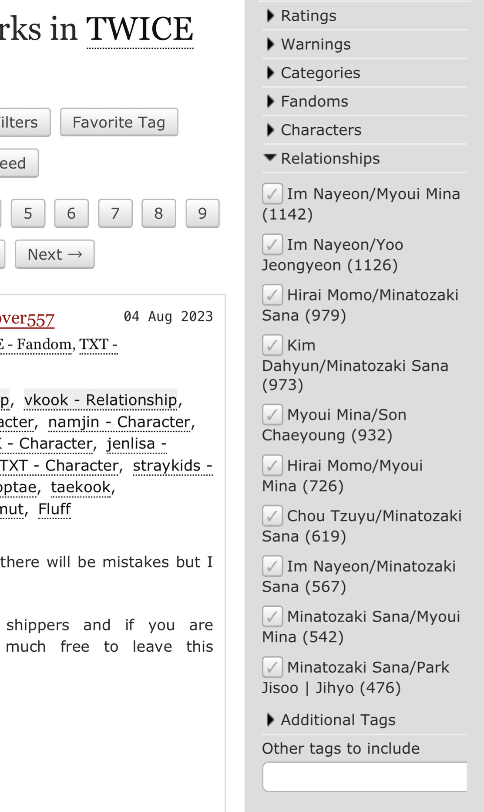Image resolution: width=484 pixels, height=812 pixels.
Task: Click the Other tags to include field
Action: (x=365, y=777)
